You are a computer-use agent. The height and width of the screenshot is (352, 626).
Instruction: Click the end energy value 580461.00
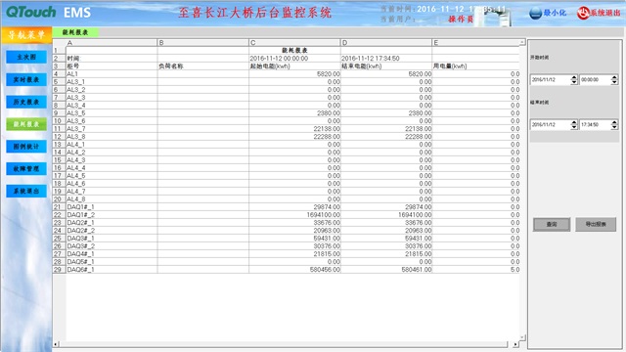coord(386,270)
